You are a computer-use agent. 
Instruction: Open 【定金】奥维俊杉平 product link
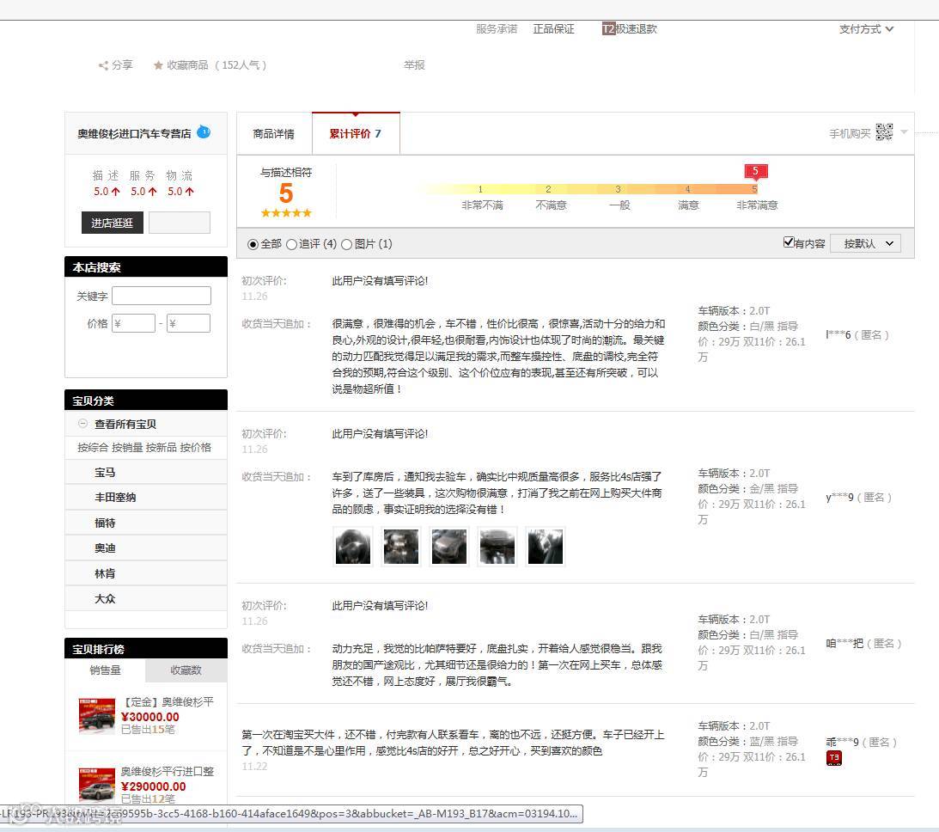tap(168, 701)
